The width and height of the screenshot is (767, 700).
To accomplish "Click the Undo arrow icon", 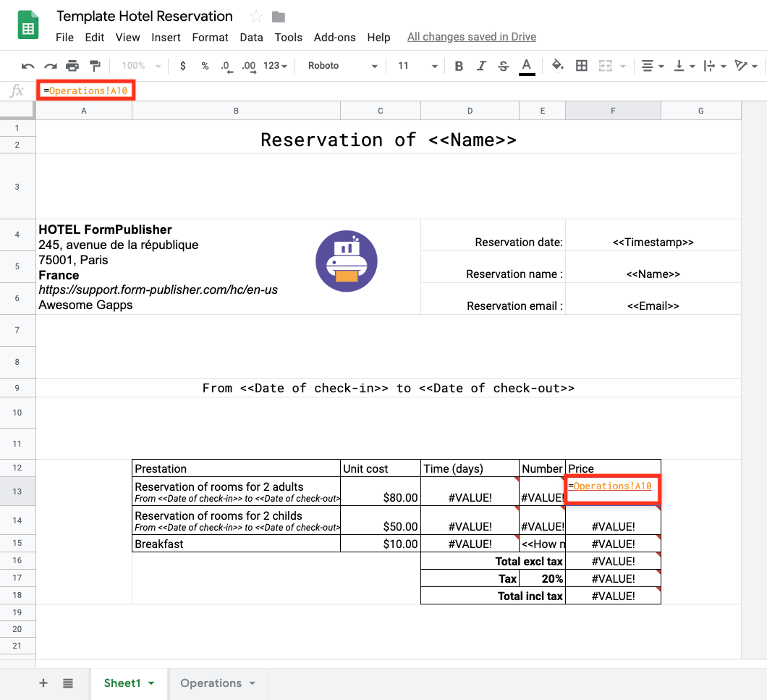I will point(28,66).
